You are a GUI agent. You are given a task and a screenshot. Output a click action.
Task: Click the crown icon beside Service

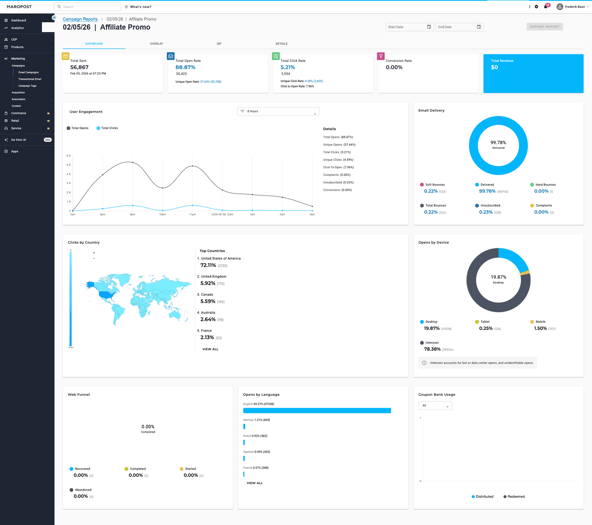(49, 128)
